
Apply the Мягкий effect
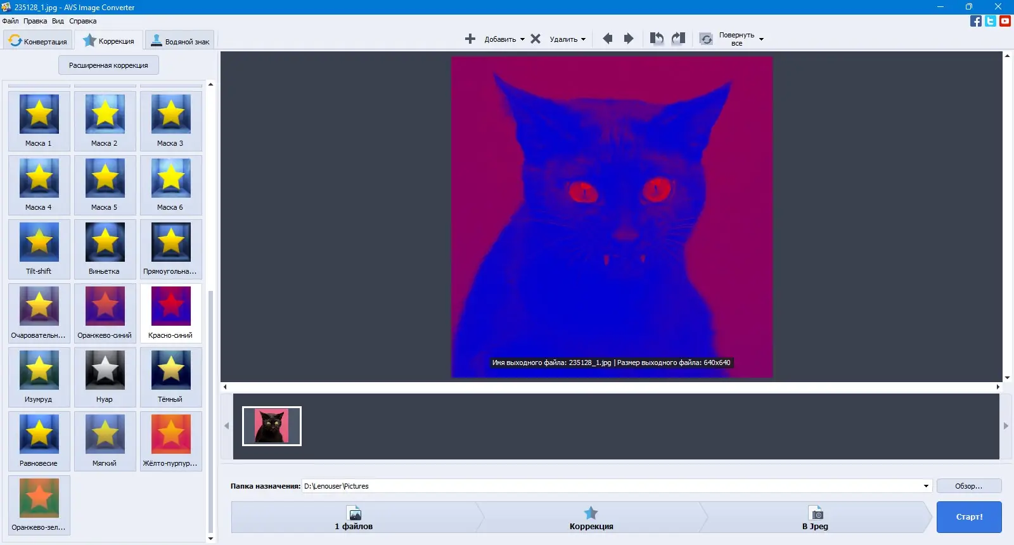(105, 441)
